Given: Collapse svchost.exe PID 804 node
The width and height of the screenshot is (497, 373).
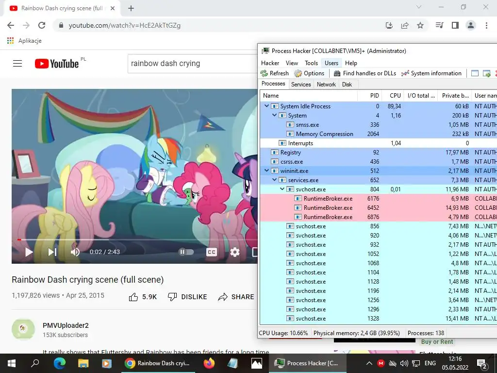Looking at the screenshot, I should tap(282, 189).
